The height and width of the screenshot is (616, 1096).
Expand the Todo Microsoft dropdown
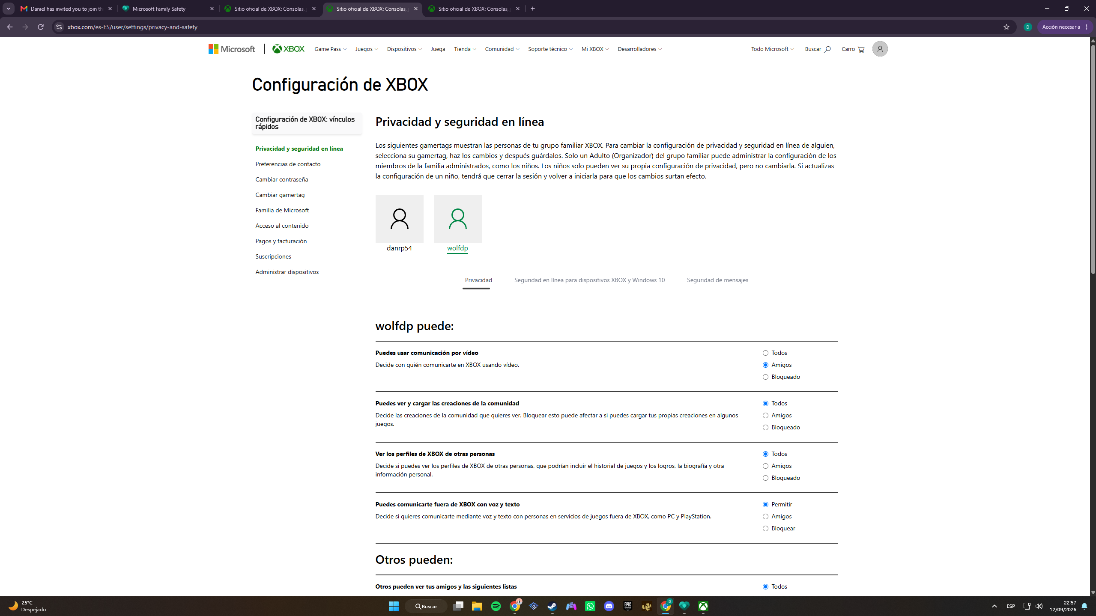[x=772, y=49]
